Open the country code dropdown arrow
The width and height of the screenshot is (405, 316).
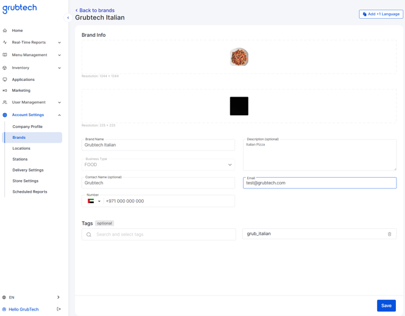tap(99, 201)
